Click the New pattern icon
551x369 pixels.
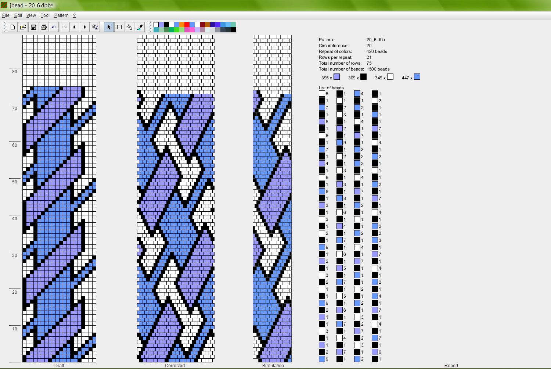pos(12,27)
